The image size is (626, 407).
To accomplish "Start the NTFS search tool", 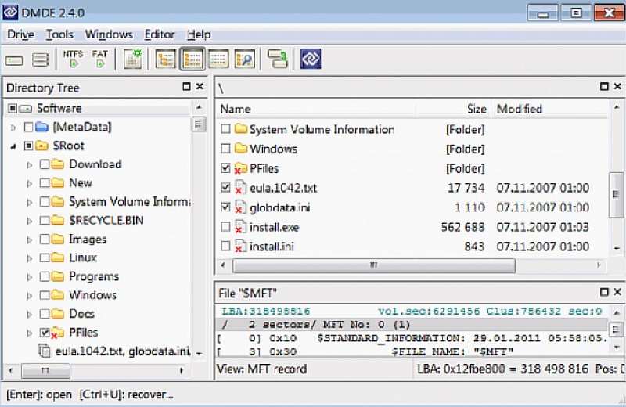I will coord(73,59).
